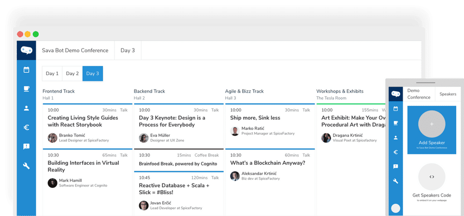464x216 pixels.
Task: Click the coffee cup icon in main sidebar
Action: pos(27,89)
